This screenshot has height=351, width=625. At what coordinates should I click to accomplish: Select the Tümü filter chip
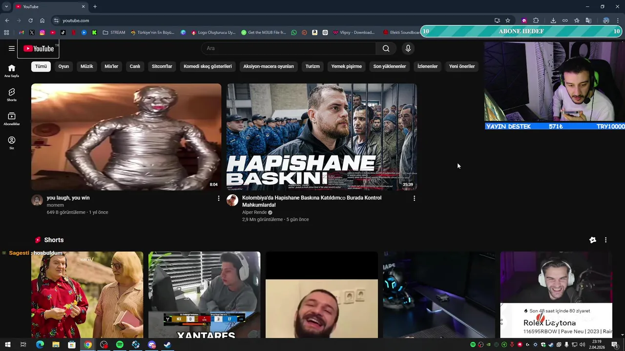(x=41, y=66)
